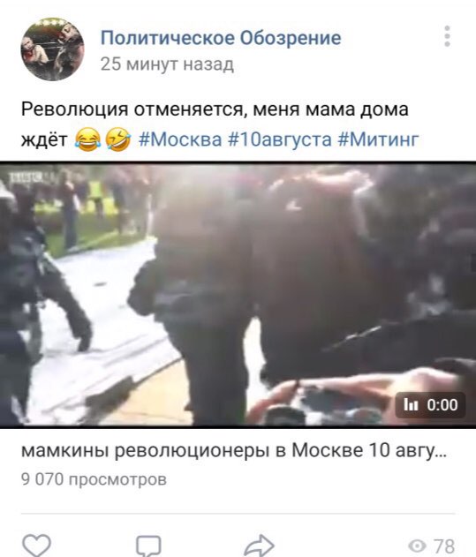476x557 pixels.
Task: Tap the crying-laughing emoji in post
Action: pyautogui.click(x=87, y=139)
